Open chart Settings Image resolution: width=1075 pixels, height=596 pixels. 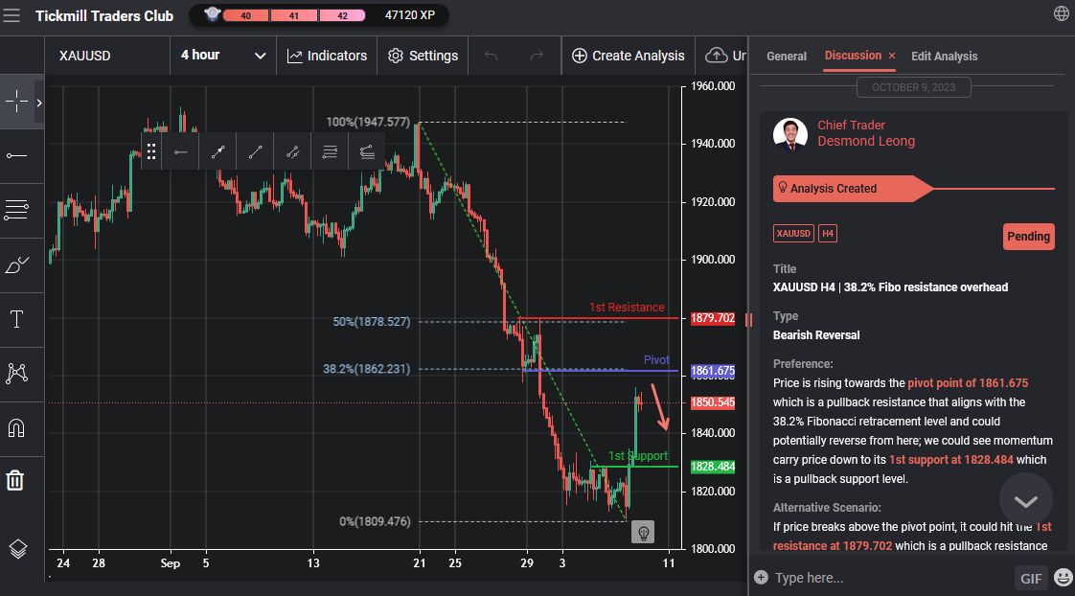click(423, 56)
